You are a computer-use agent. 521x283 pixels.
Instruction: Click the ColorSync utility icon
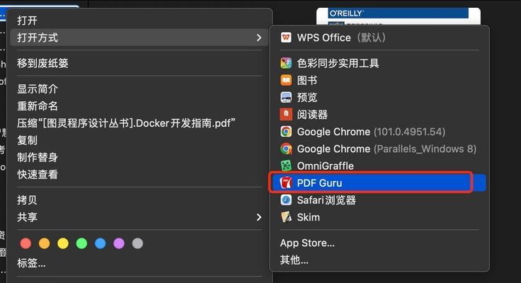[x=286, y=63]
